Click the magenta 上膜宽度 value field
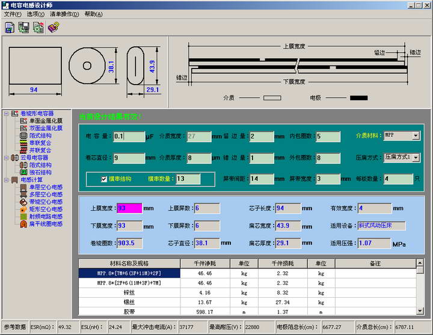Image resolution: width=433 pixels, height=335 pixels. [129, 208]
